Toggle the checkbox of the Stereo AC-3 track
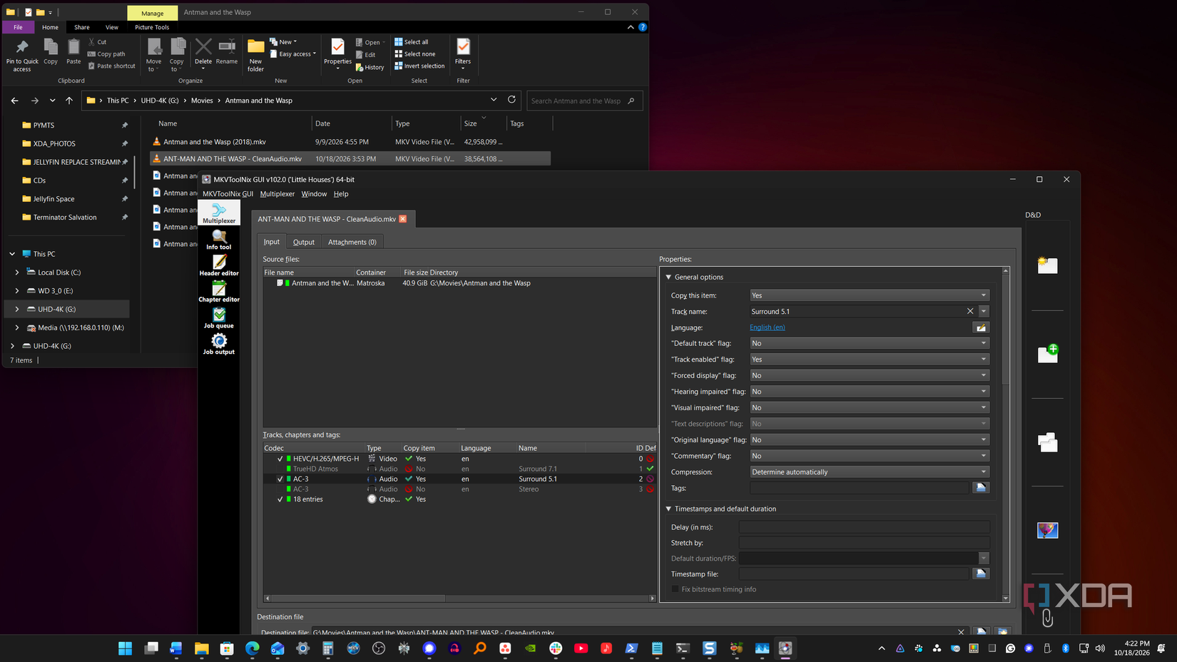Screen dimensions: 1177x662 [280, 489]
